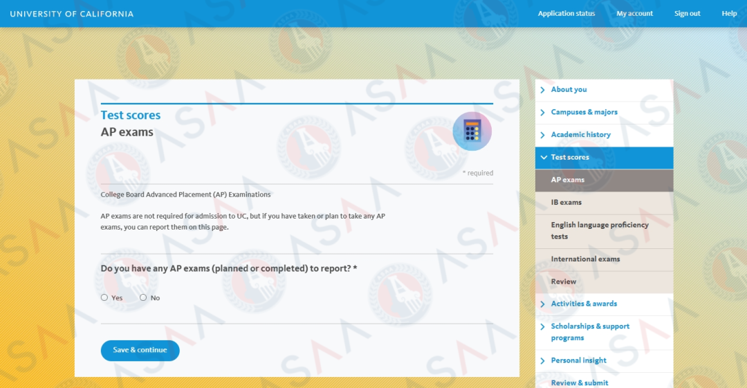Open the Review item under Test scores
Image resolution: width=747 pixels, height=388 pixels.
(x=563, y=281)
